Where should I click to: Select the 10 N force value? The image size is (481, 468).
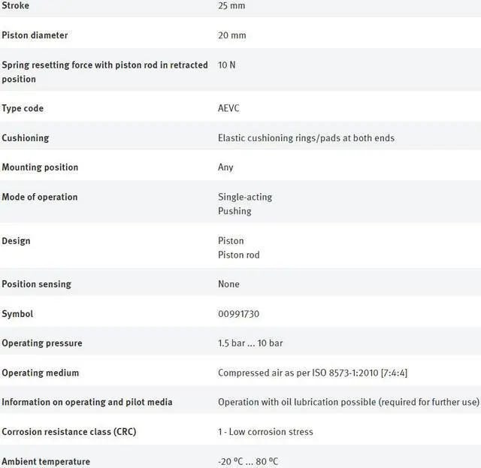pos(226,65)
